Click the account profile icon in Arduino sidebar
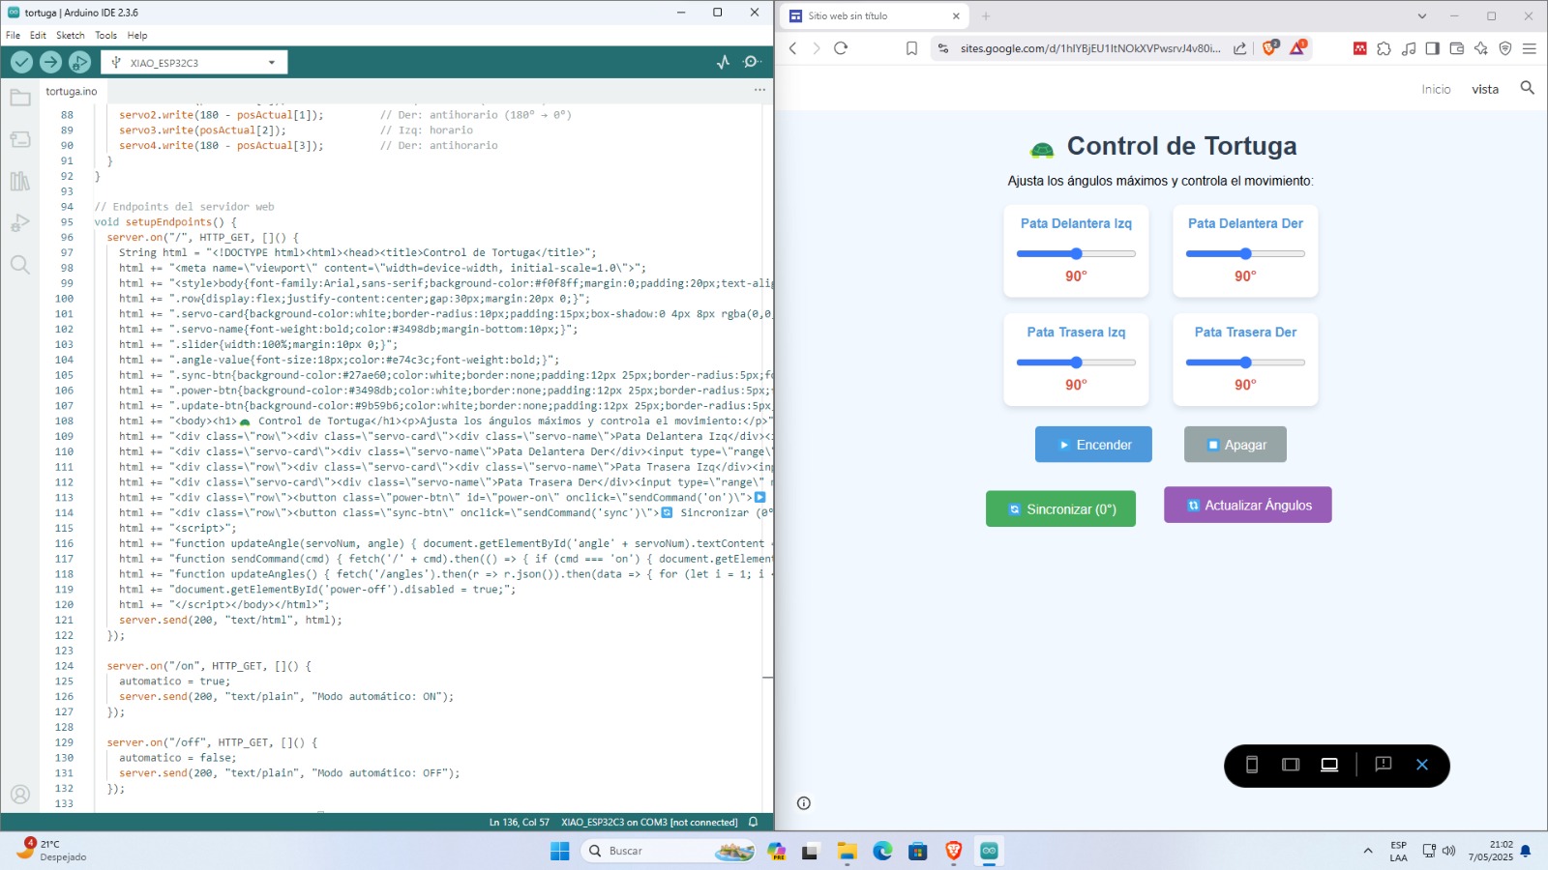 point(19,794)
